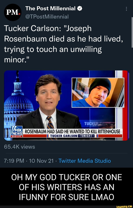
Task: Click the 10 Nov 21 date
Action: 41,161
